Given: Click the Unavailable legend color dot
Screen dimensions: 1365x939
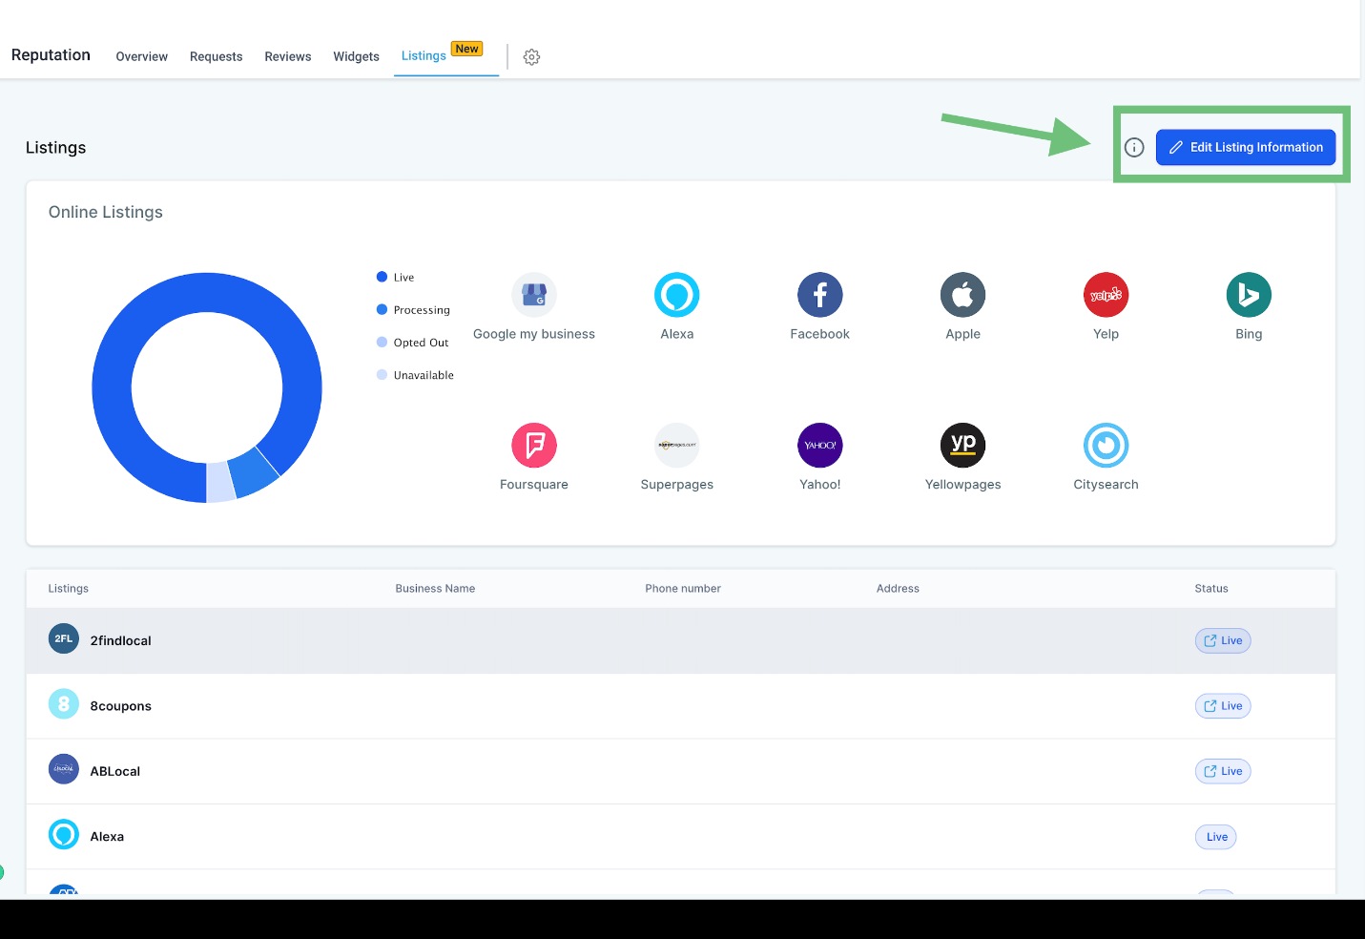Looking at the screenshot, I should coord(383,375).
